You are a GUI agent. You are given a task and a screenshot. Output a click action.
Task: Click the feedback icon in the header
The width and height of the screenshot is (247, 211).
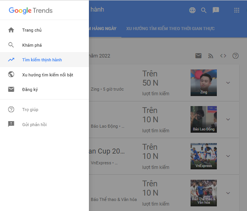[216, 10]
